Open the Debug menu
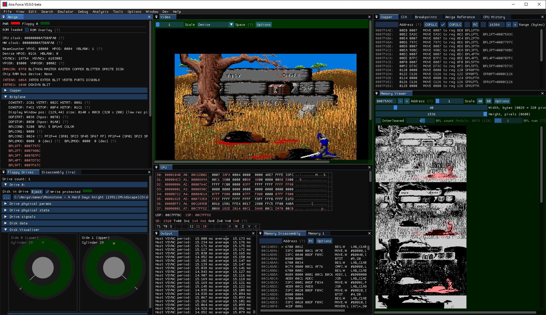Viewport: 546px width, 315px height. (x=83, y=12)
